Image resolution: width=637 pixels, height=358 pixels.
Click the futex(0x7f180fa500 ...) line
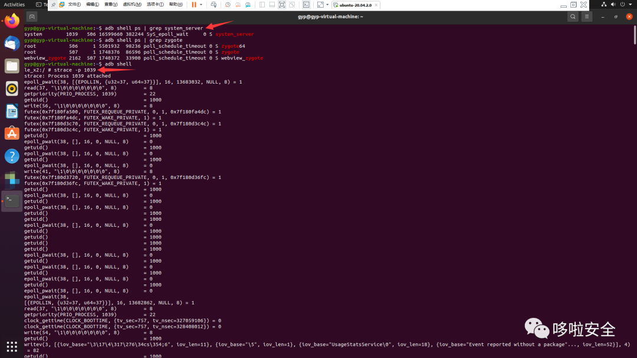[x=123, y=111]
